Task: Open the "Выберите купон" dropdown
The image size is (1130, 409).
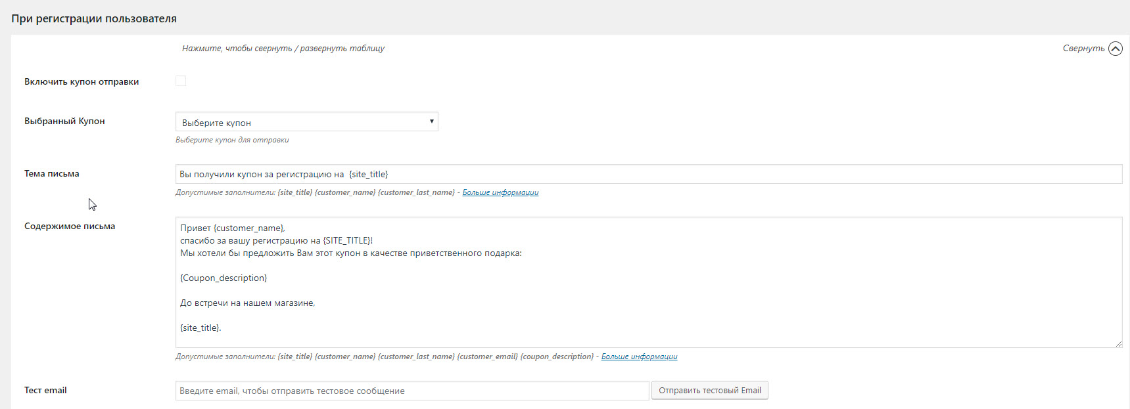Action: point(306,122)
